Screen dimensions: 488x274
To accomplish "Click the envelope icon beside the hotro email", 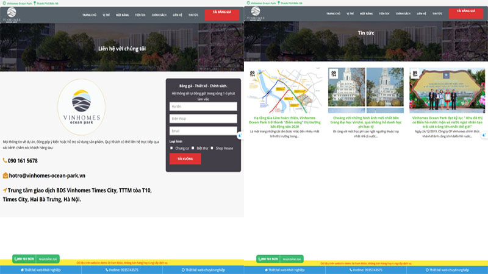I will [5, 176].
